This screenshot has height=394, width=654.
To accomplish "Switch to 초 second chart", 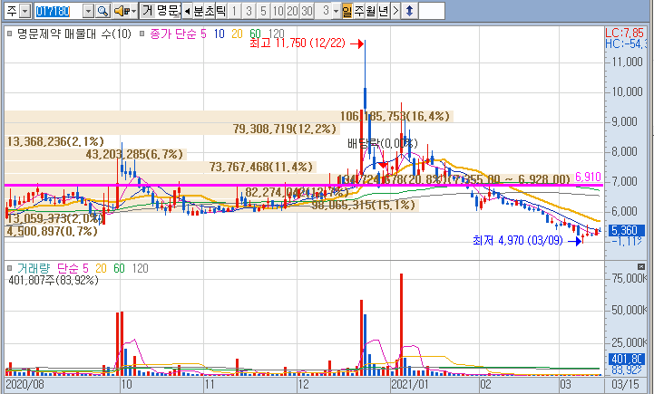I will [x=210, y=11].
